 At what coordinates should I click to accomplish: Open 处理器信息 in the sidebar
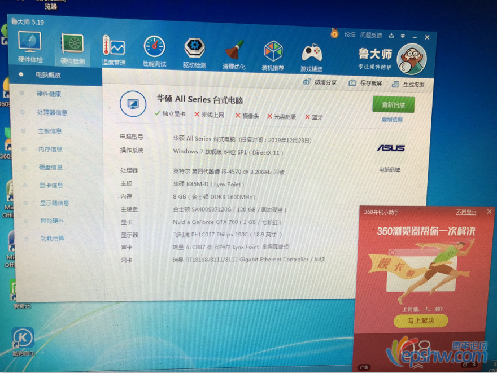[52, 112]
